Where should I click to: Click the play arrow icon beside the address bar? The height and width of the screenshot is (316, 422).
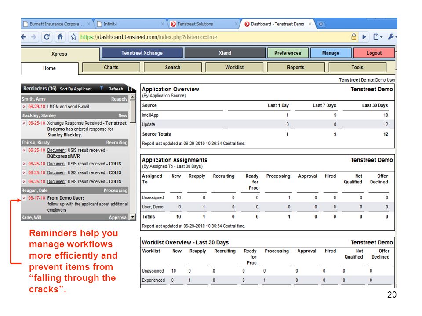click(x=364, y=37)
